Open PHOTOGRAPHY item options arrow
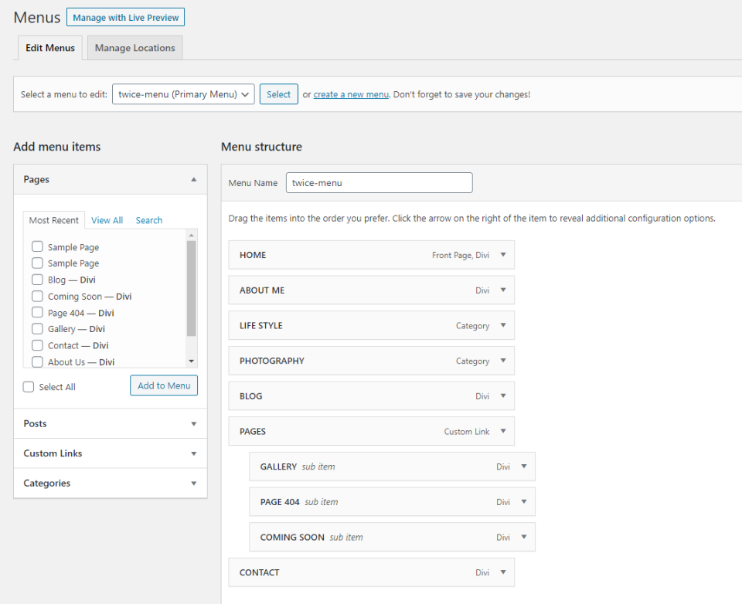The width and height of the screenshot is (742, 604). pyautogui.click(x=502, y=361)
